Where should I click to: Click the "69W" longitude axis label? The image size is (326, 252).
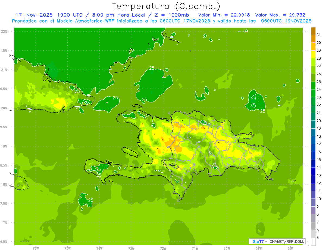click(x=258, y=248)
